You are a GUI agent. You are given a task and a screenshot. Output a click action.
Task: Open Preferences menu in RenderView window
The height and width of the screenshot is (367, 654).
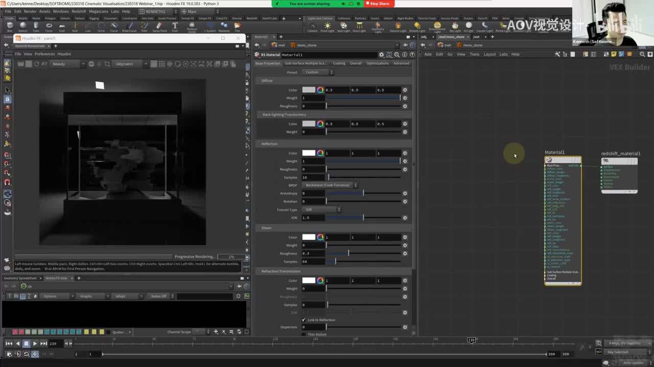[x=44, y=54]
